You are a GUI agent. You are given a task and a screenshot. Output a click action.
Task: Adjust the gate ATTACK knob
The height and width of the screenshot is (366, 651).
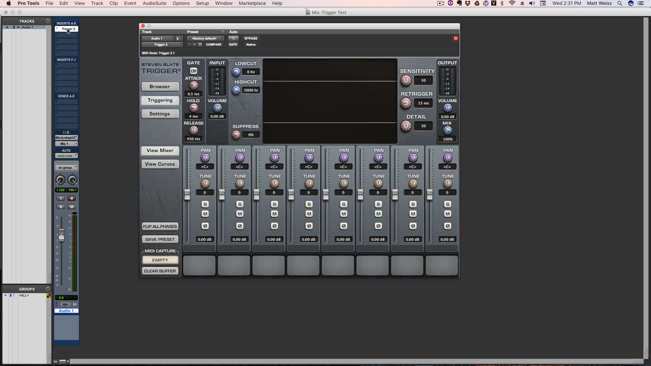194,85
